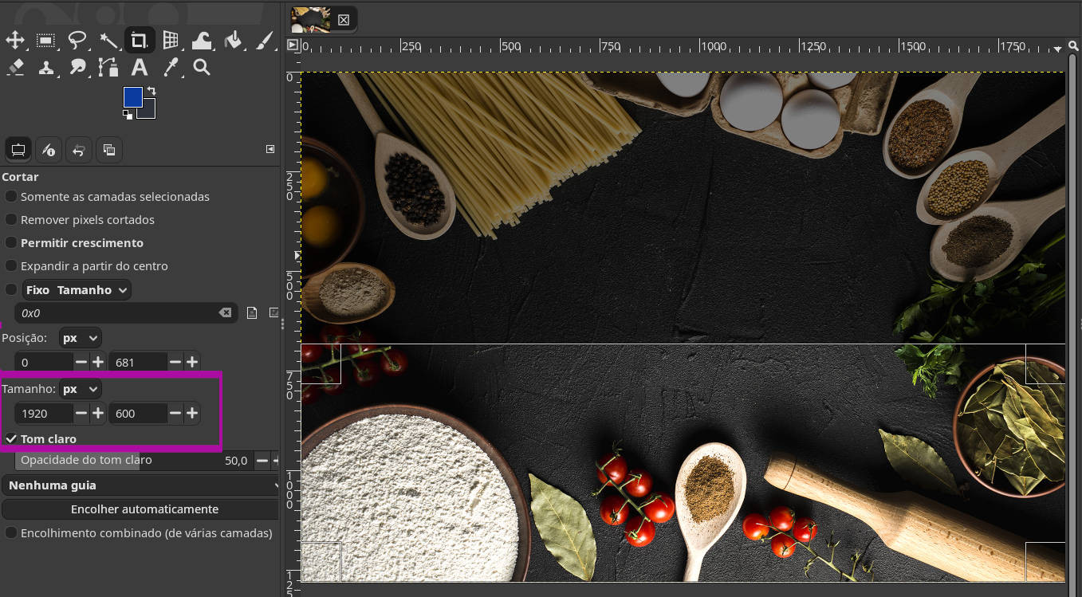Switch to the Images tab

point(109,150)
